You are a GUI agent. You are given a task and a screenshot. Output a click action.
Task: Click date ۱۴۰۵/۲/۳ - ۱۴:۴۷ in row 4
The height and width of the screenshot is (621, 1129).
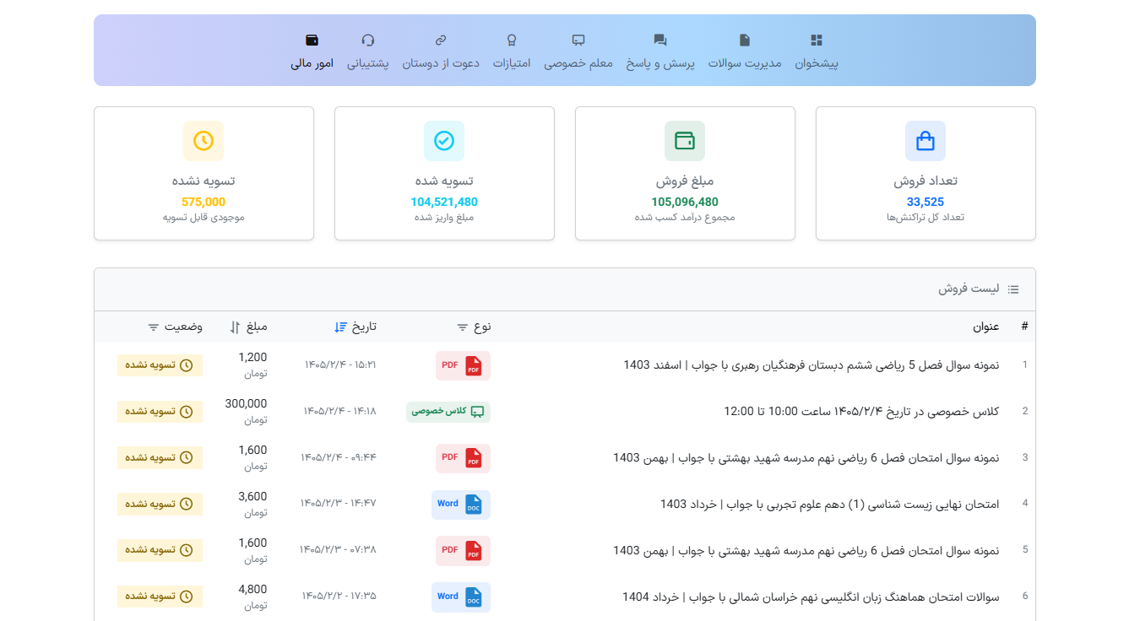[339, 504]
